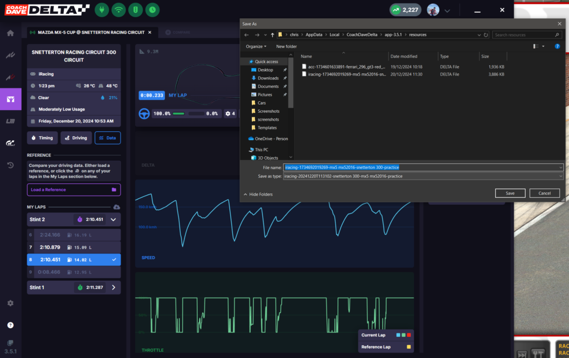The image size is (569, 358).
Task: Select lap 6 with time 2:24.166
Action: click(74, 235)
